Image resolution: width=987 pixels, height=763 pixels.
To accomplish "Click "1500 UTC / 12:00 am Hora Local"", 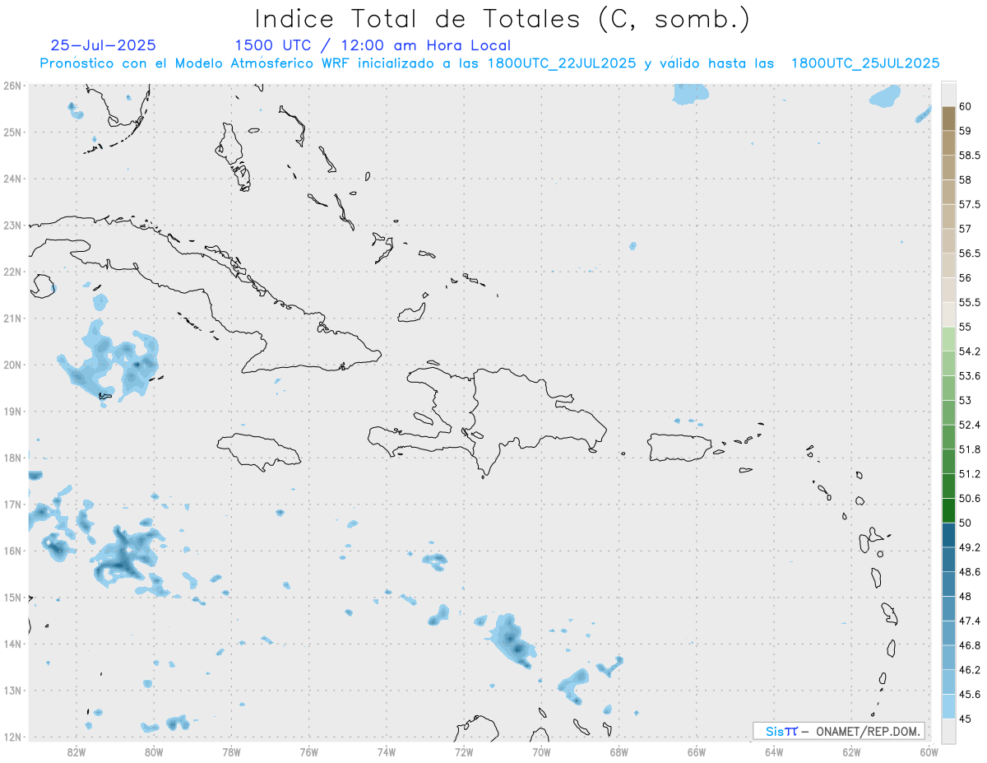I will click(x=373, y=45).
